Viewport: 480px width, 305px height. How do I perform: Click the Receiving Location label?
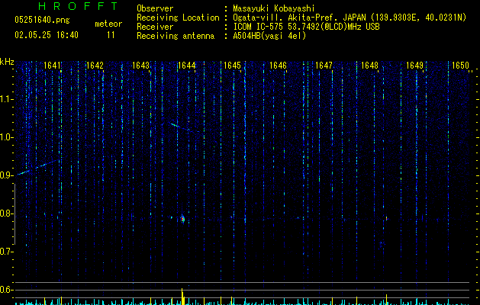pos(178,18)
